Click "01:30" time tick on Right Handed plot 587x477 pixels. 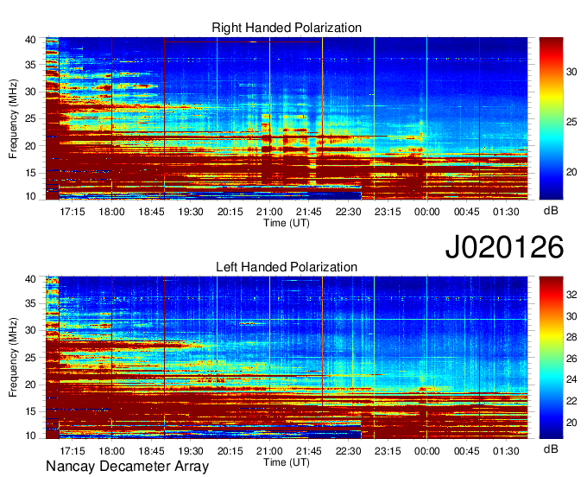point(506,212)
